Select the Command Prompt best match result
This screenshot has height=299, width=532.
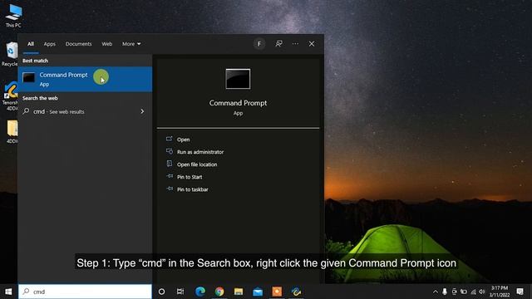(85, 79)
